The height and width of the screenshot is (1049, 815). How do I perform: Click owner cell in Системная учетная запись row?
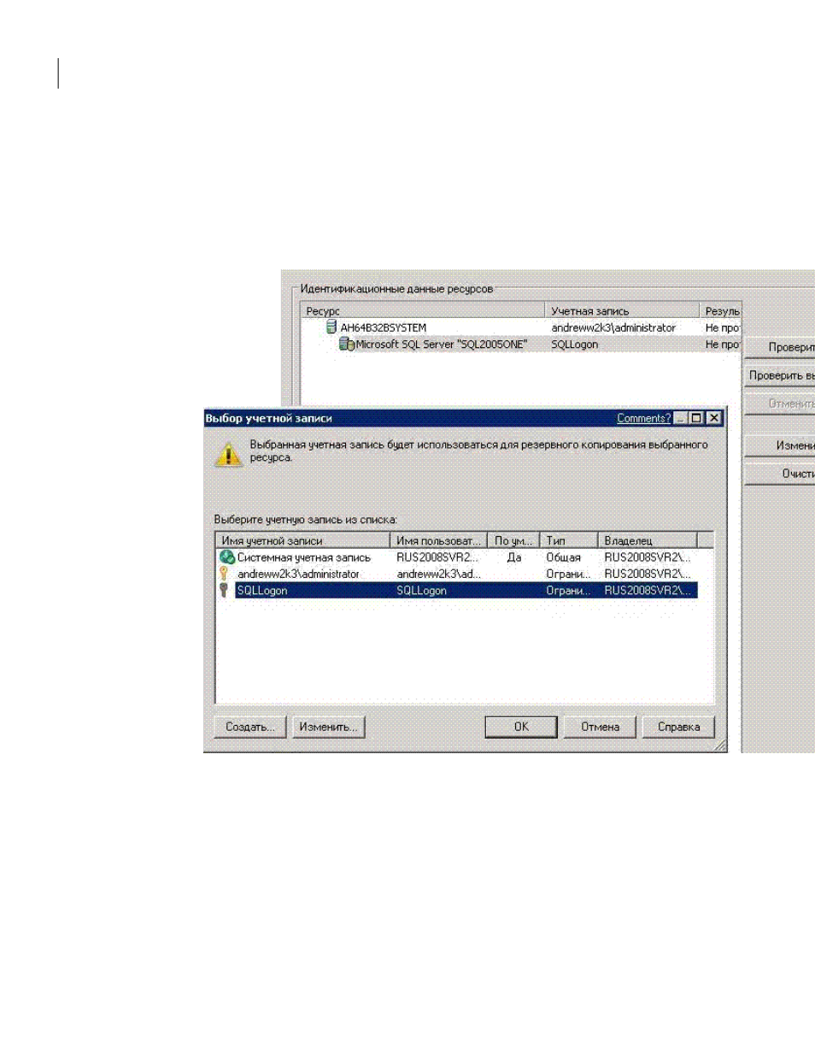coord(647,557)
